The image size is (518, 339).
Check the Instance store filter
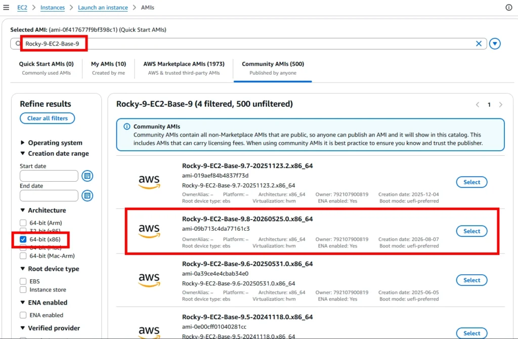click(x=23, y=289)
